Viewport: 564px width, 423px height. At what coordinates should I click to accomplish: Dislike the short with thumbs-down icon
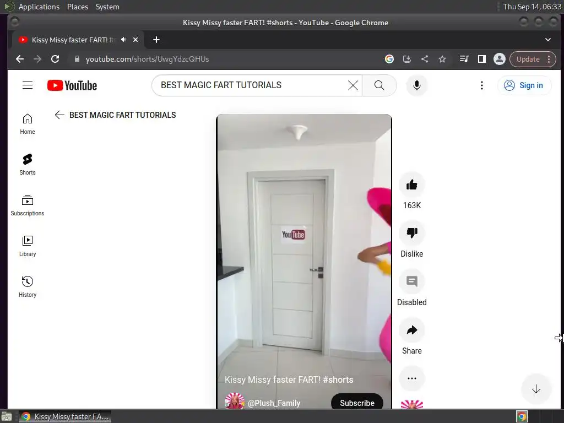tap(412, 233)
